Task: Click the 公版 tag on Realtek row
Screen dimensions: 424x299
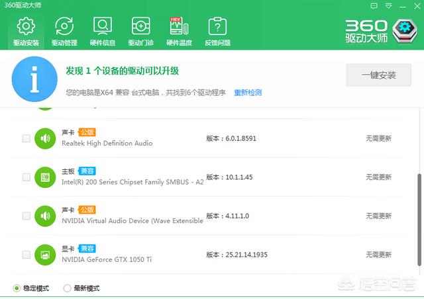Action: [x=87, y=132]
